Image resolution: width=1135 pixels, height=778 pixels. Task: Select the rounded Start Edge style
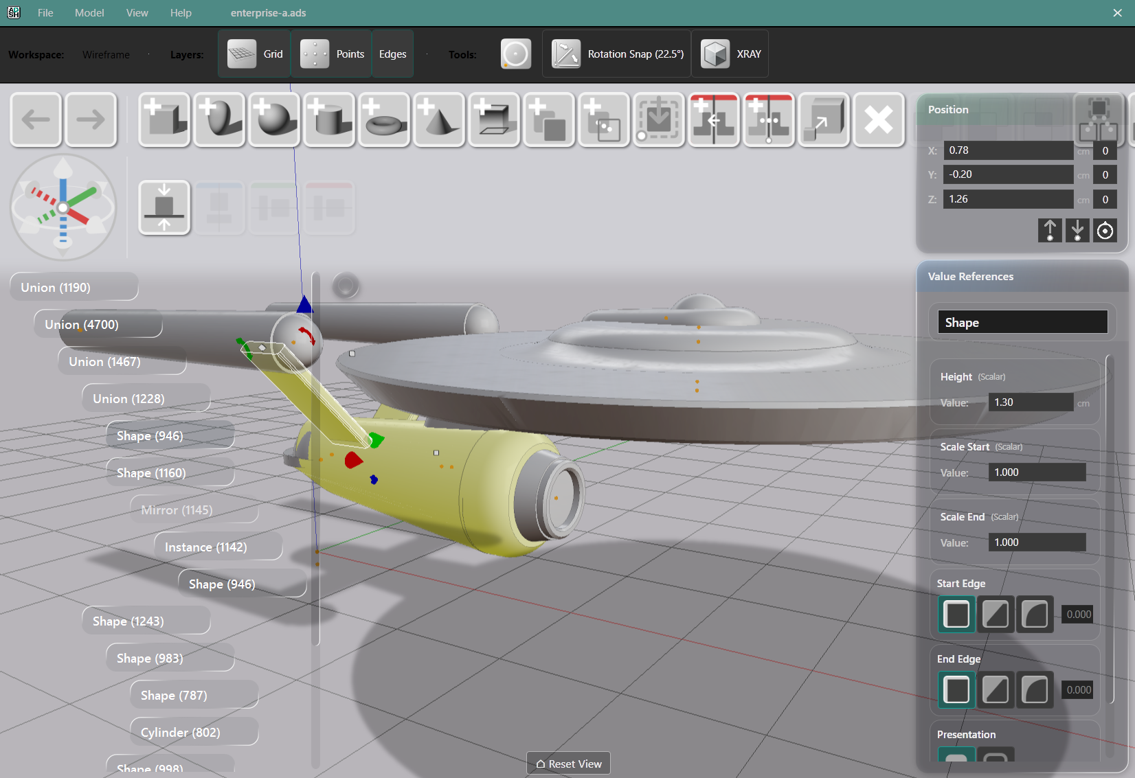pos(1034,614)
